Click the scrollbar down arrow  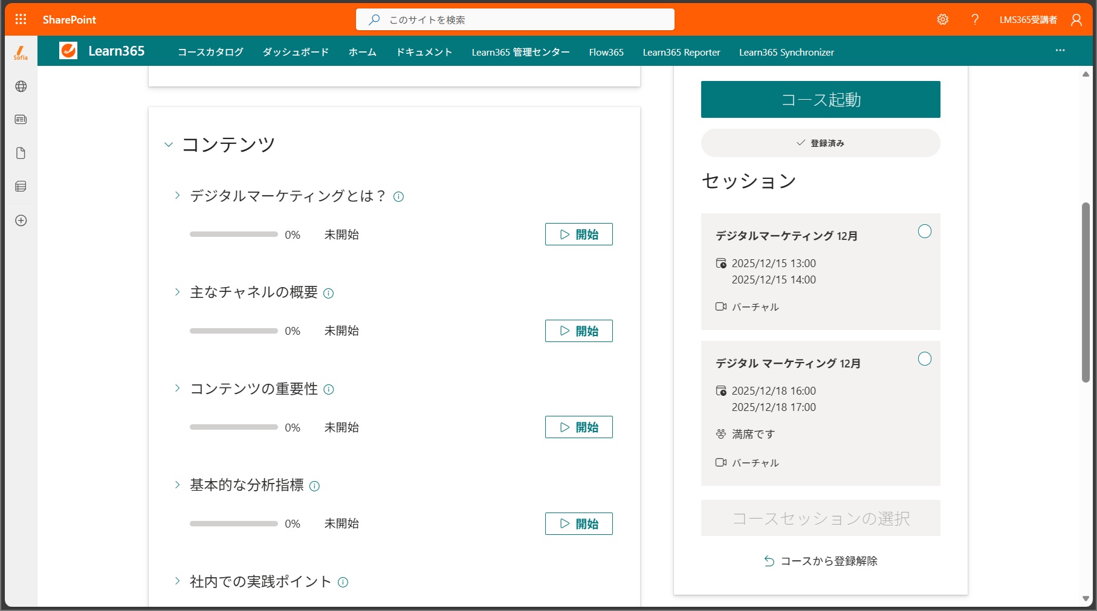click(1086, 599)
